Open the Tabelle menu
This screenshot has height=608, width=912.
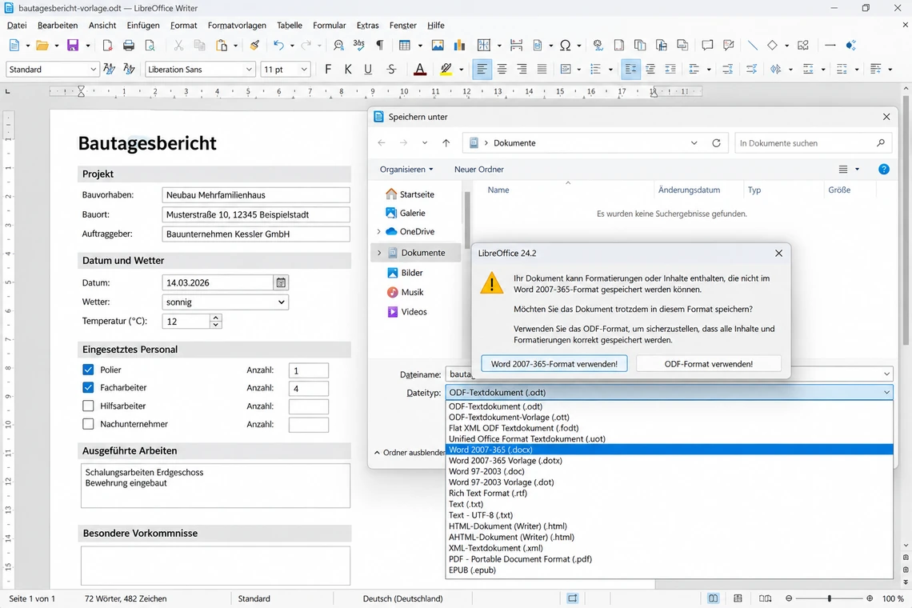tap(290, 25)
